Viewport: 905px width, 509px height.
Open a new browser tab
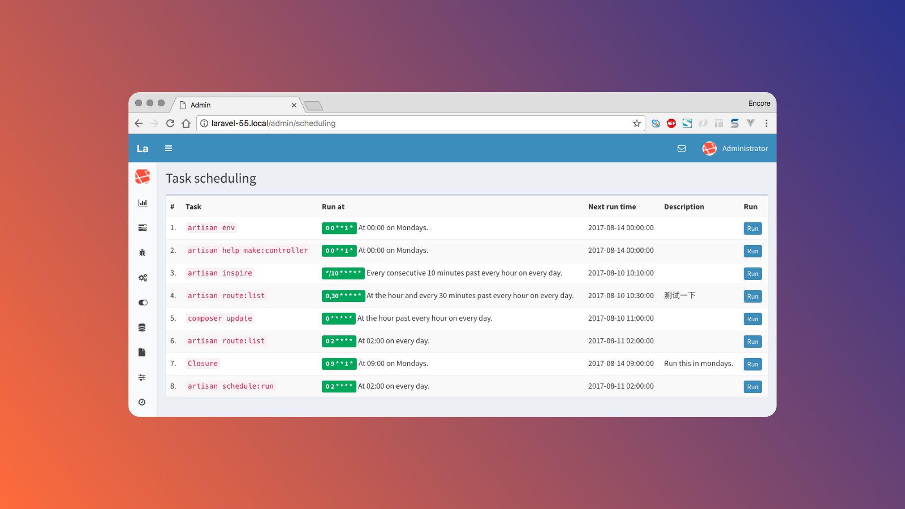(x=314, y=106)
